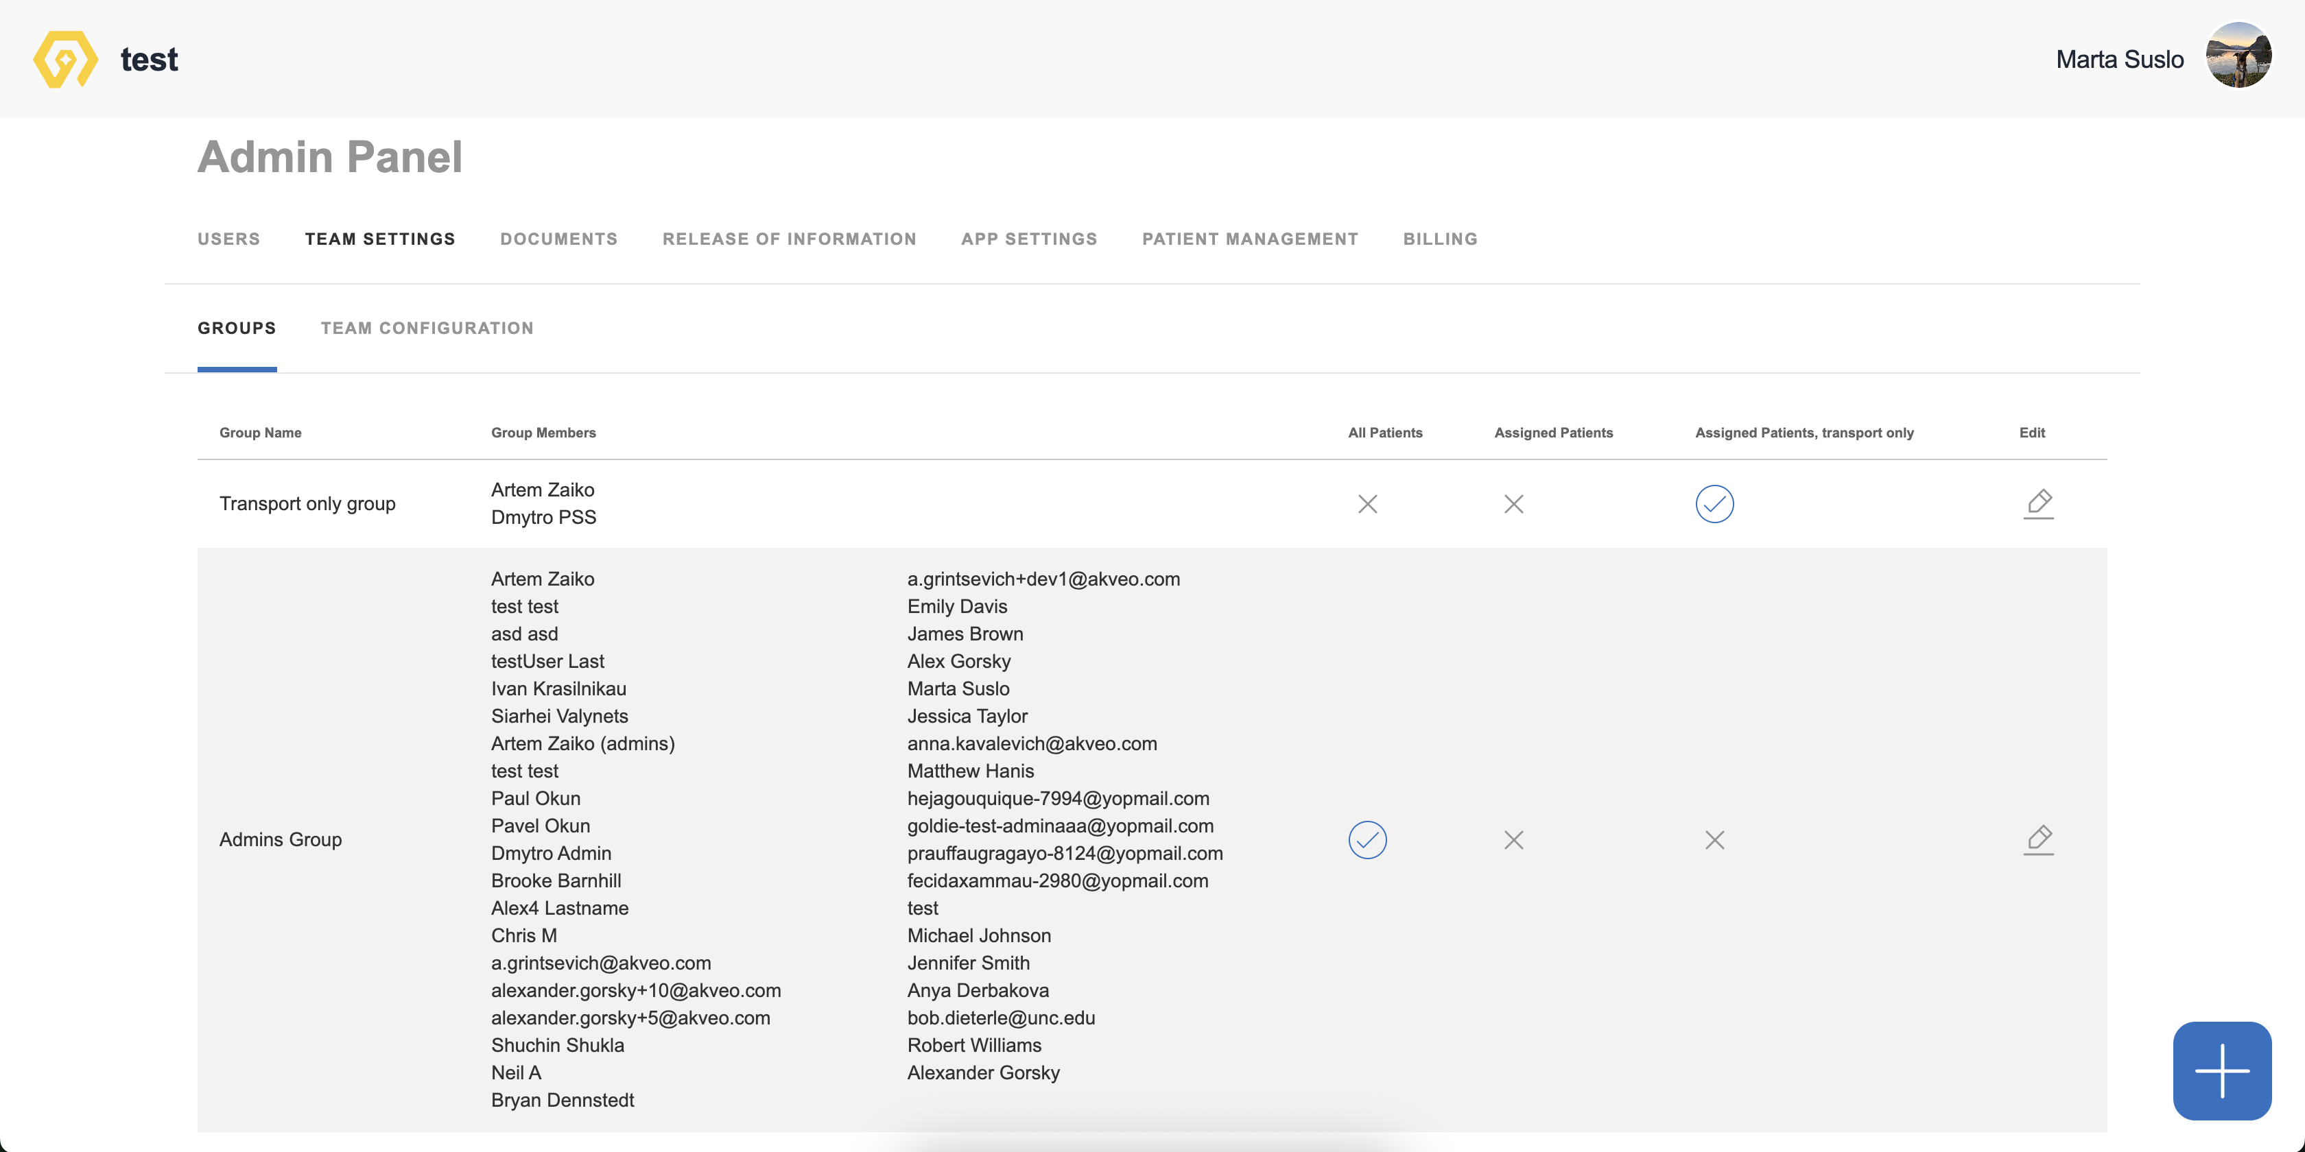The height and width of the screenshot is (1152, 2305).
Task: Toggle transport-only checkmark for Transport only group
Action: click(x=1714, y=503)
